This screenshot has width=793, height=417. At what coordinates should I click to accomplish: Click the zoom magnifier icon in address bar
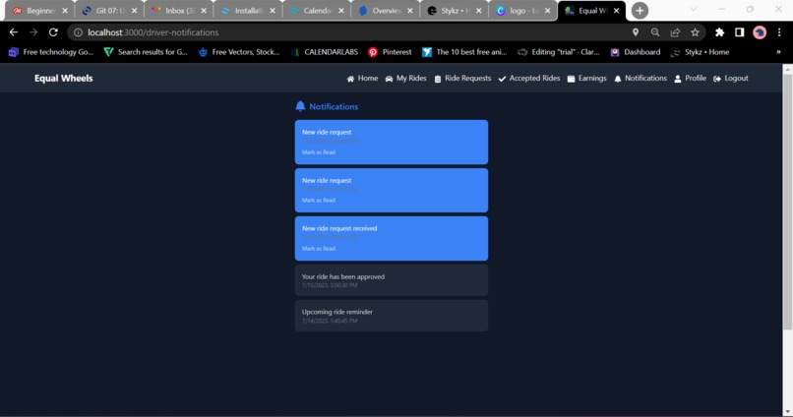[655, 32]
